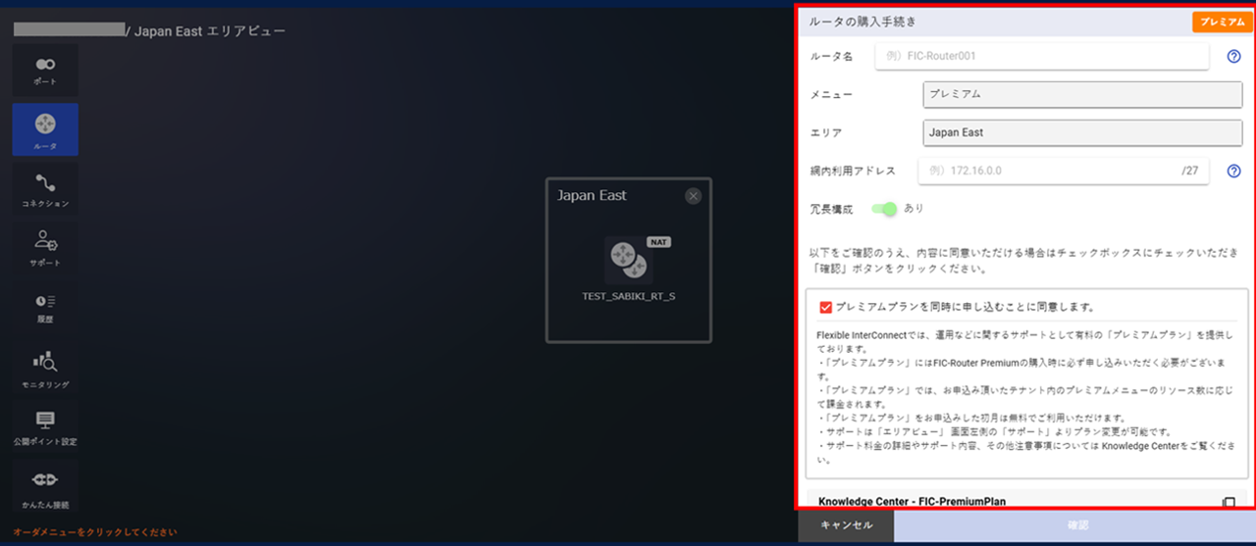
Task: Click the メニュー field showing プレミアム
Action: click(1082, 95)
